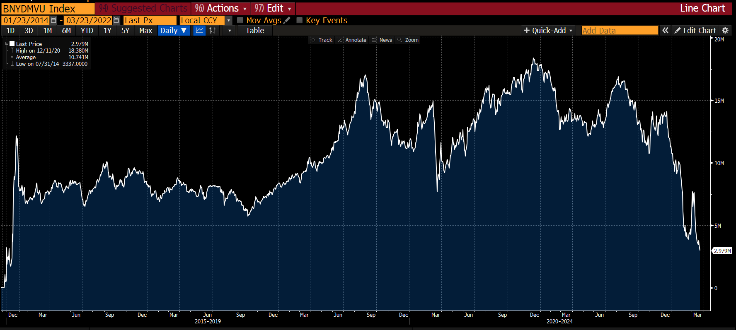Click the Mov Avgs pencil edit icon
This screenshot has height=330, width=736.
point(287,20)
